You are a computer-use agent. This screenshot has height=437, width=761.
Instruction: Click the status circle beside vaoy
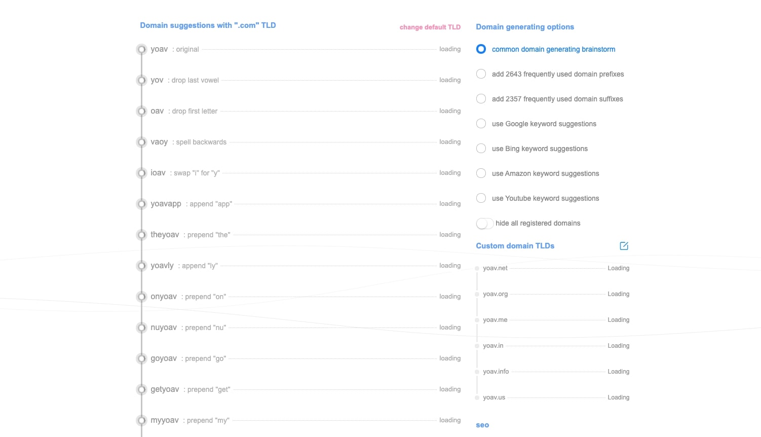point(142,142)
